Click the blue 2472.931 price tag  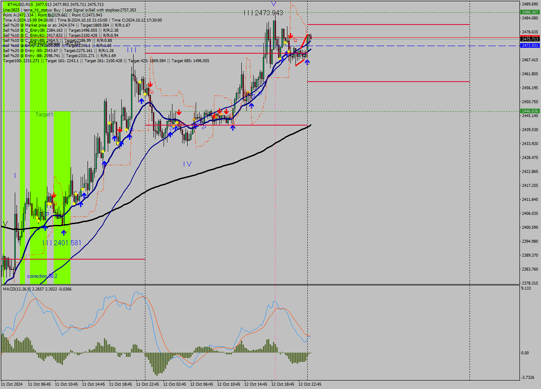pos(530,45)
